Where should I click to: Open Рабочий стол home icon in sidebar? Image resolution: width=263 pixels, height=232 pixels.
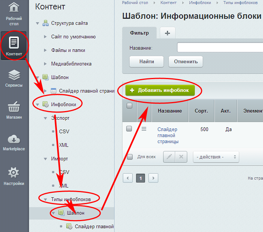pyautogui.click(x=14, y=7)
